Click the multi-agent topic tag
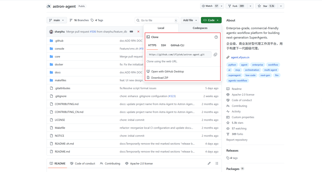The height and width of the screenshot is (172, 322). 270,70
